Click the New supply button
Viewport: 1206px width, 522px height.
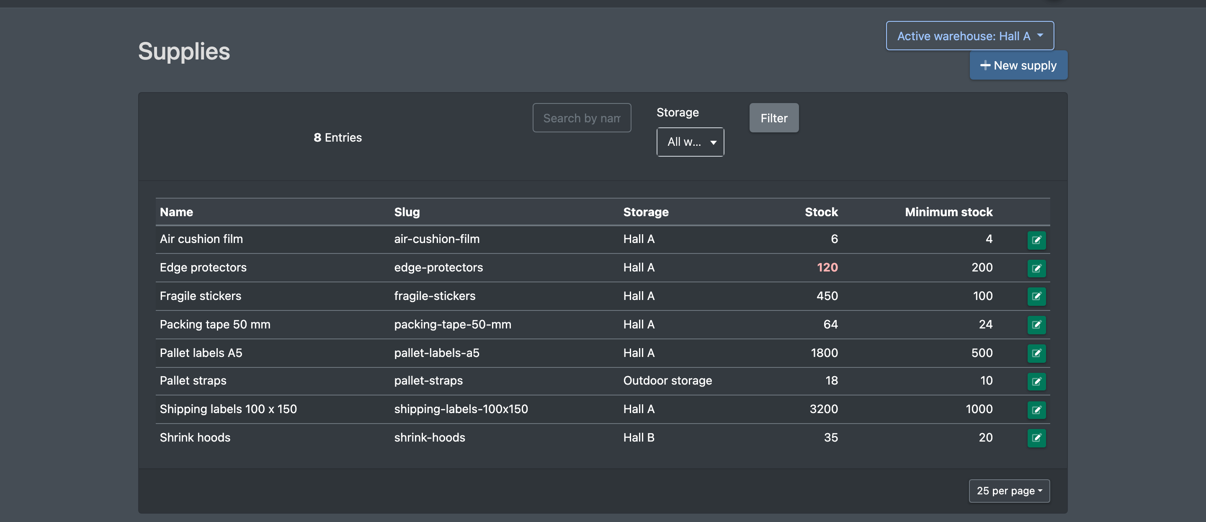[x=1018, y=65]
